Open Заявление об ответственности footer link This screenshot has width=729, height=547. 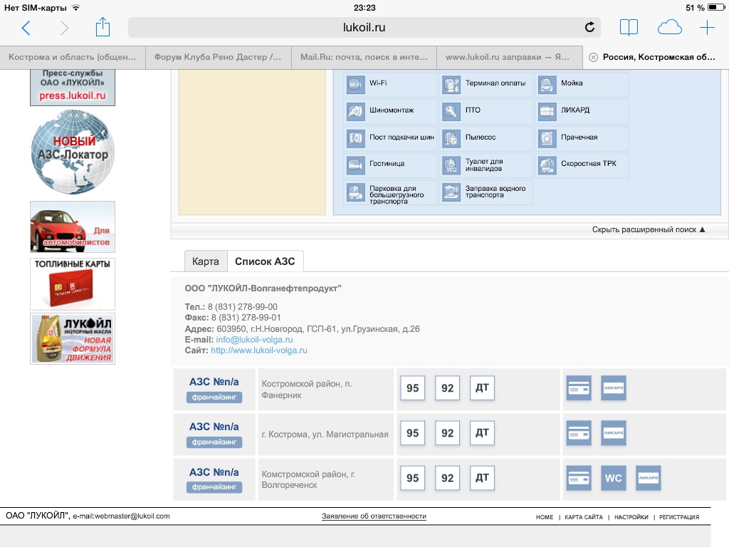tap(374, 516)
